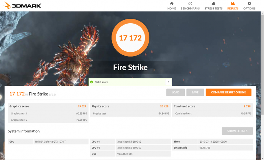264x160 pixels.
Task: Open the Stress Tests chart icon
Action: click(213, 3)
